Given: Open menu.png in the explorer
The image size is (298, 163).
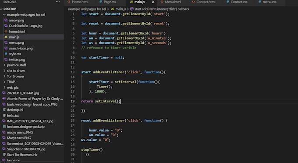Looking at the screenshot, I should pyautogui.click(x=17, y=43).
